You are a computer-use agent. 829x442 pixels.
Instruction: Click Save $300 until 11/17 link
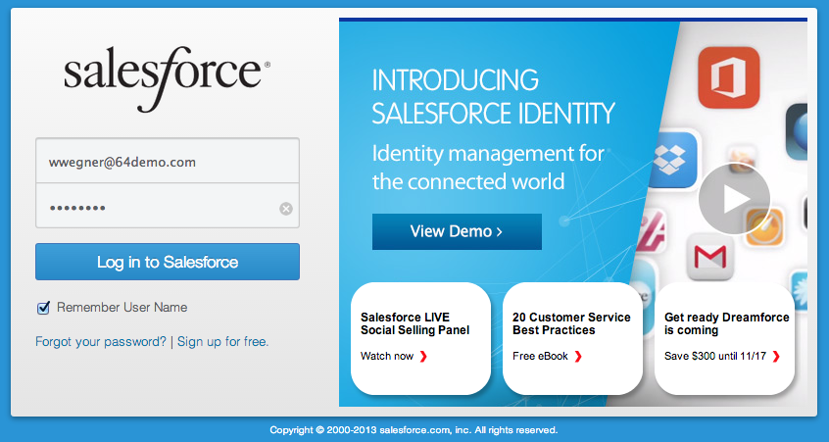[x=715, y=357]
